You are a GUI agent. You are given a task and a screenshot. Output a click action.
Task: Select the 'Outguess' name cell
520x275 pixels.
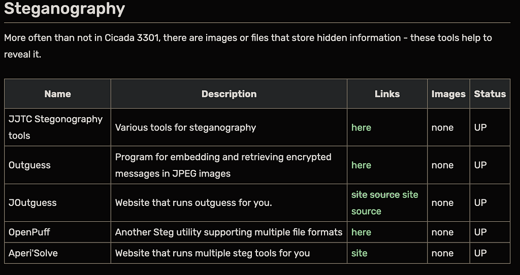click(58, 165)
